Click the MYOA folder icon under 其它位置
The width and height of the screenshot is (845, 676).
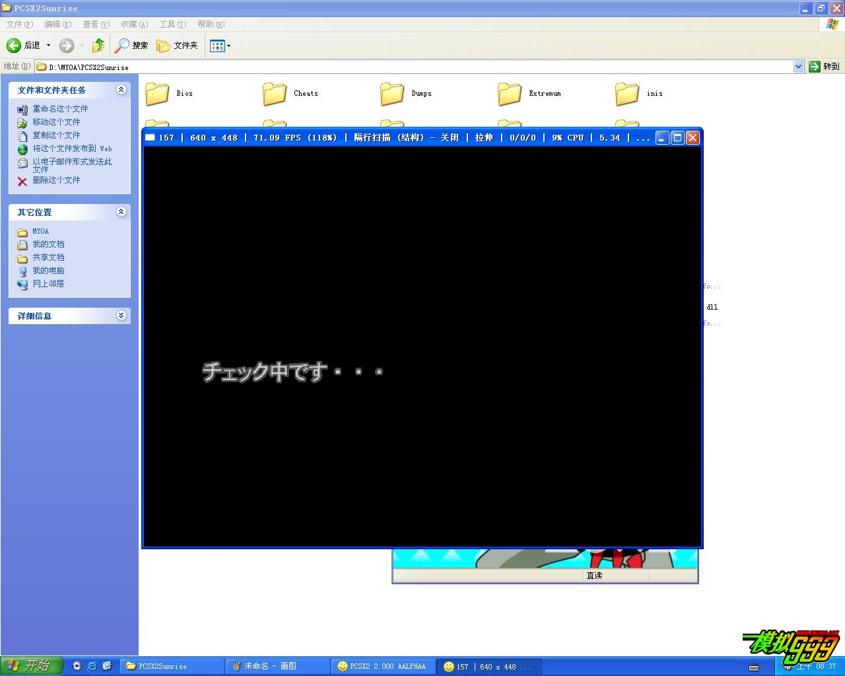pyautogui.click(x=22, y=232)
